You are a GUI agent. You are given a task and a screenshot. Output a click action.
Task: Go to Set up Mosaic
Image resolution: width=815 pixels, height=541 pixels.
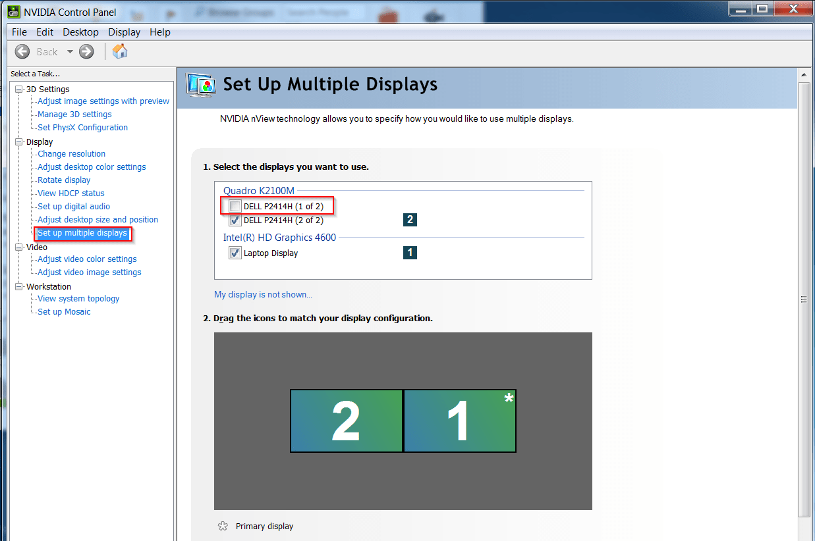click(64, 312)
